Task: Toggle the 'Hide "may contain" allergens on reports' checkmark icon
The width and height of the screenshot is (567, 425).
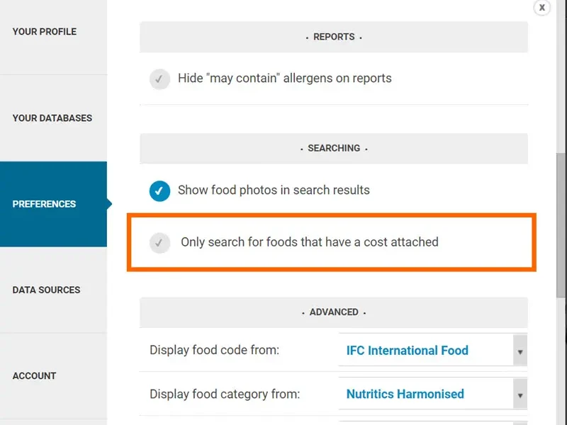Action: 159,79
